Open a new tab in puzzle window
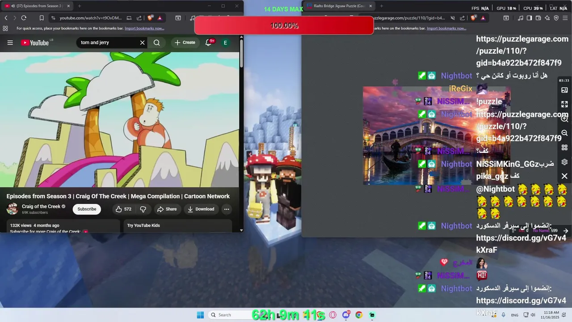Image resolution: width=572 pixels, height=322 pixels. 381,6
